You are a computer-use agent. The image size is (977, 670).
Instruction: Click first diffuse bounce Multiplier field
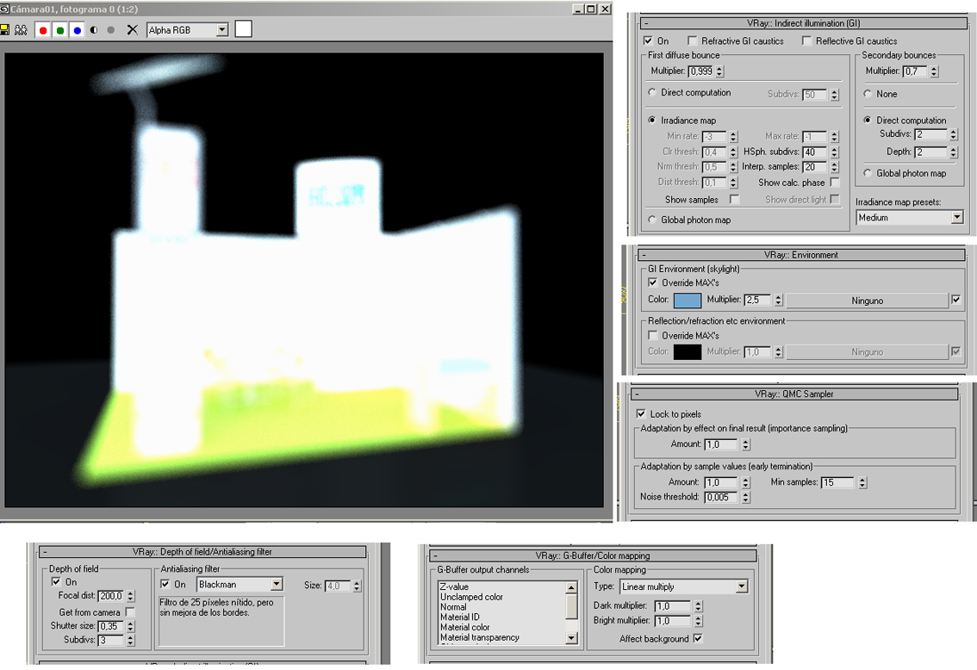(x=701, y=71)
